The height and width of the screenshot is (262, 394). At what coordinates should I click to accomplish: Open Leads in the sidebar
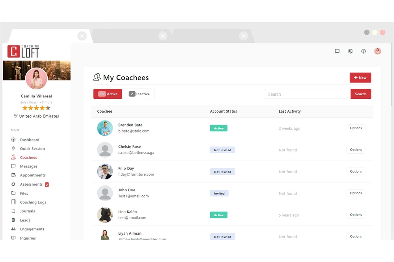pos(25,220)
